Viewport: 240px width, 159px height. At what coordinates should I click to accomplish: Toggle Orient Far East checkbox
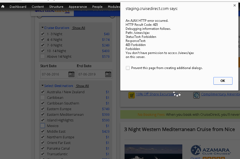coord(43,143)
